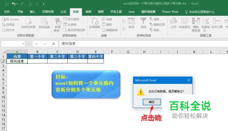Click 高级 filter button
228x131 pixels.
tap(154, 30)
